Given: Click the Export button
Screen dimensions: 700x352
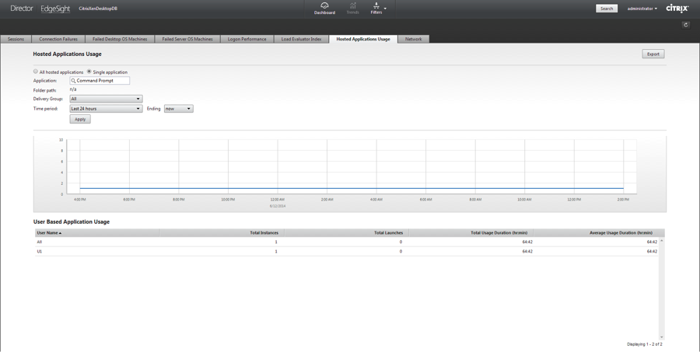Looking at the screenshot, I should click(653, 54).
